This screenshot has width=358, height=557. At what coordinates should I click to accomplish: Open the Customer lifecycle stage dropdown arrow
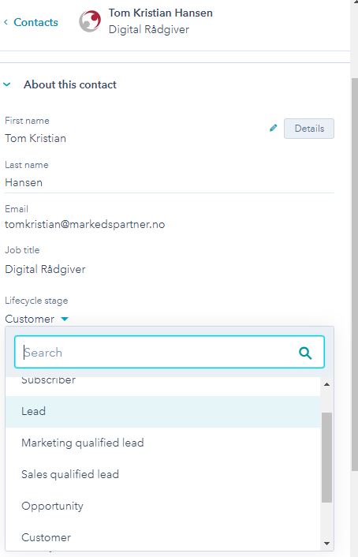pyautogui.click(x=65, y=319)
